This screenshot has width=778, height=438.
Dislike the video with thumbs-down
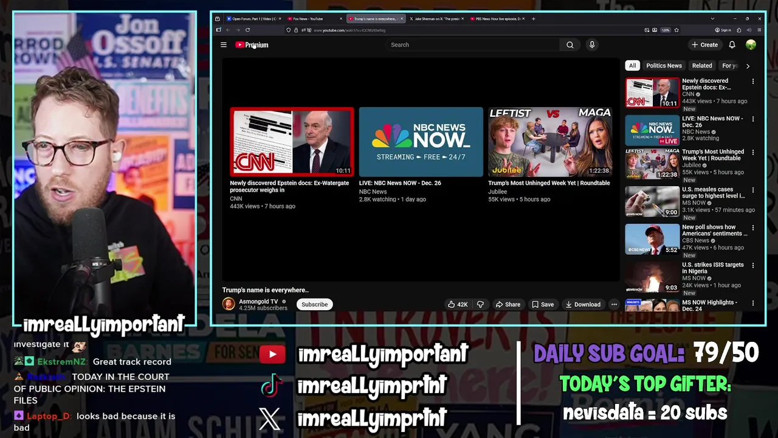tap(480, 304)
